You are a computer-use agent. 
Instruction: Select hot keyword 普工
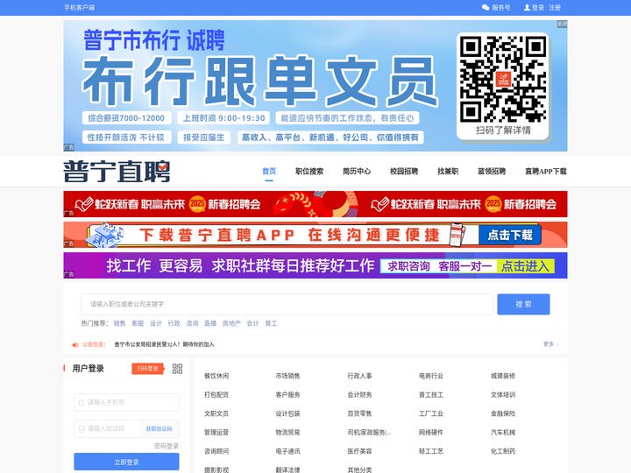point(271,323)
